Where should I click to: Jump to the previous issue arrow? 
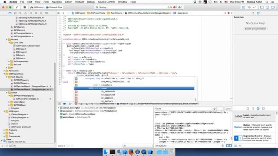point(225,13)
